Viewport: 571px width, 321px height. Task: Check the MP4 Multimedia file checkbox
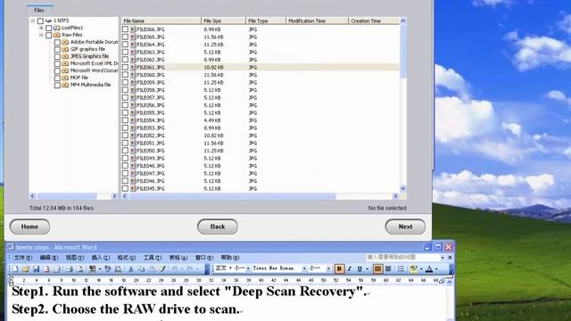[57, 85]
